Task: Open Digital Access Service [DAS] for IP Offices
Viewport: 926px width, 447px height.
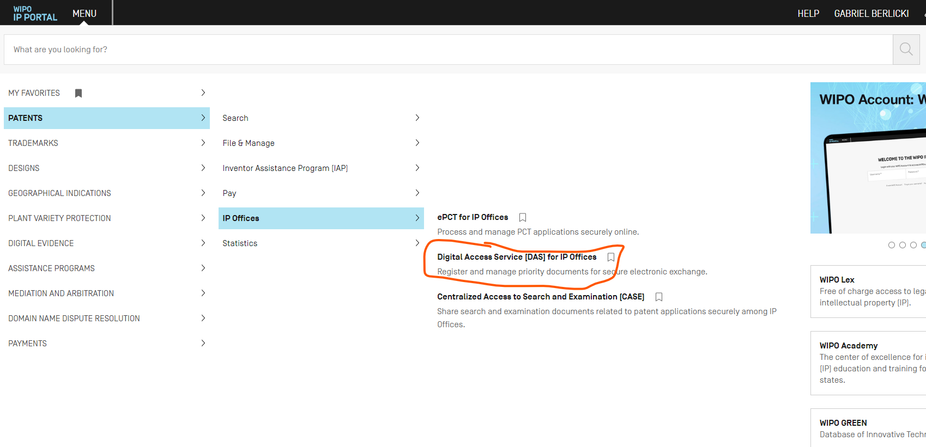Action: pyautogui.click(x=517, y=257)
